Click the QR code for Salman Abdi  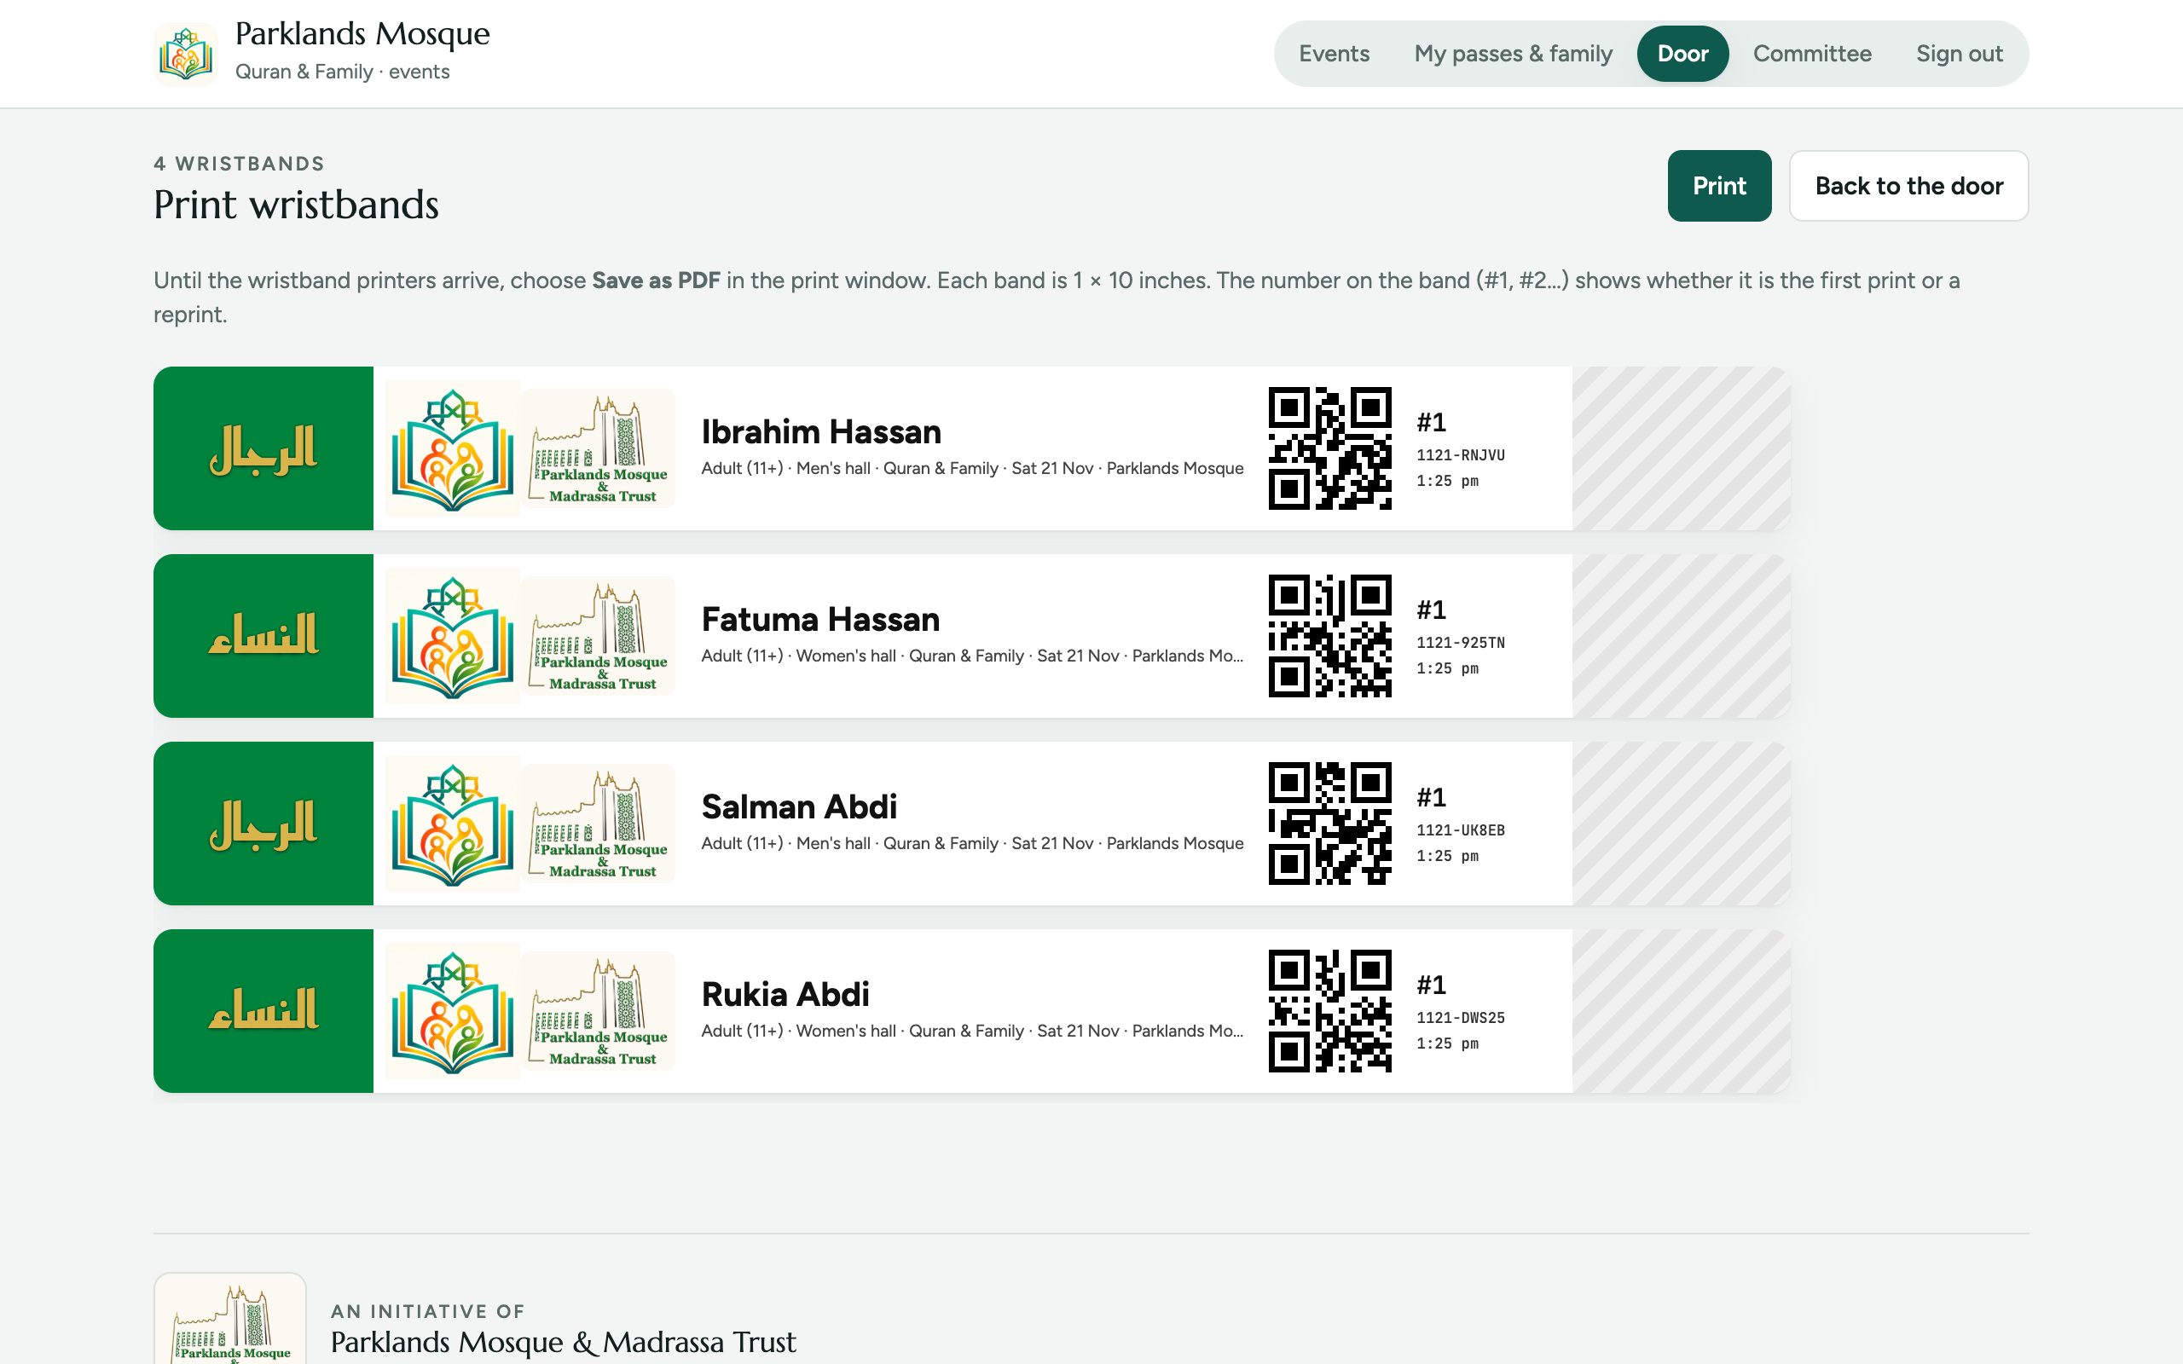click(1329, 824)
